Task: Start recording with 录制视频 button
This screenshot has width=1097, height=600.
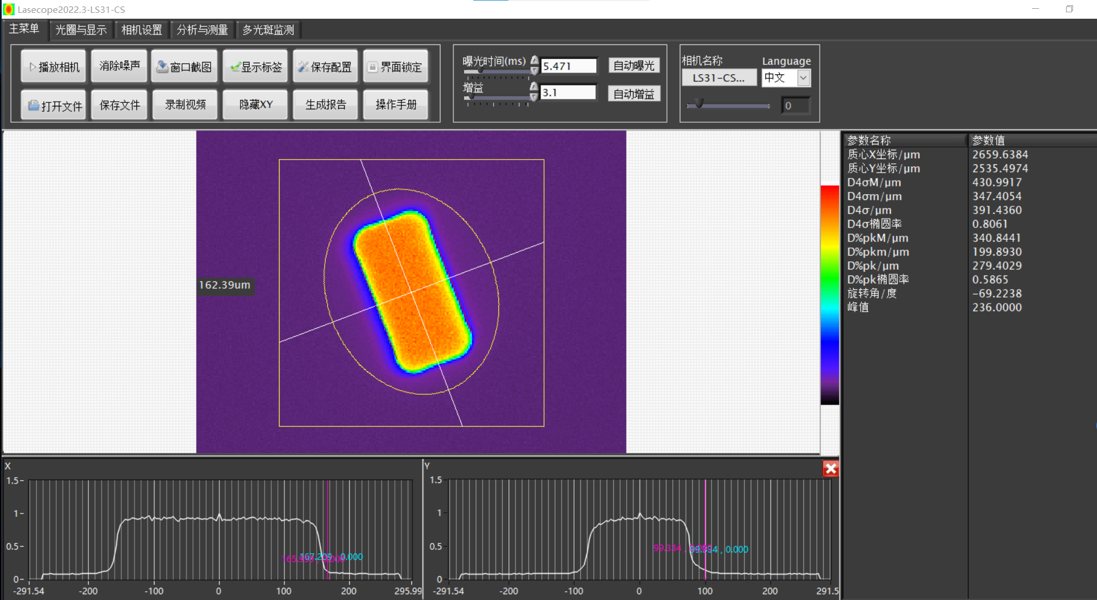Action: click(x=185, y=105)
